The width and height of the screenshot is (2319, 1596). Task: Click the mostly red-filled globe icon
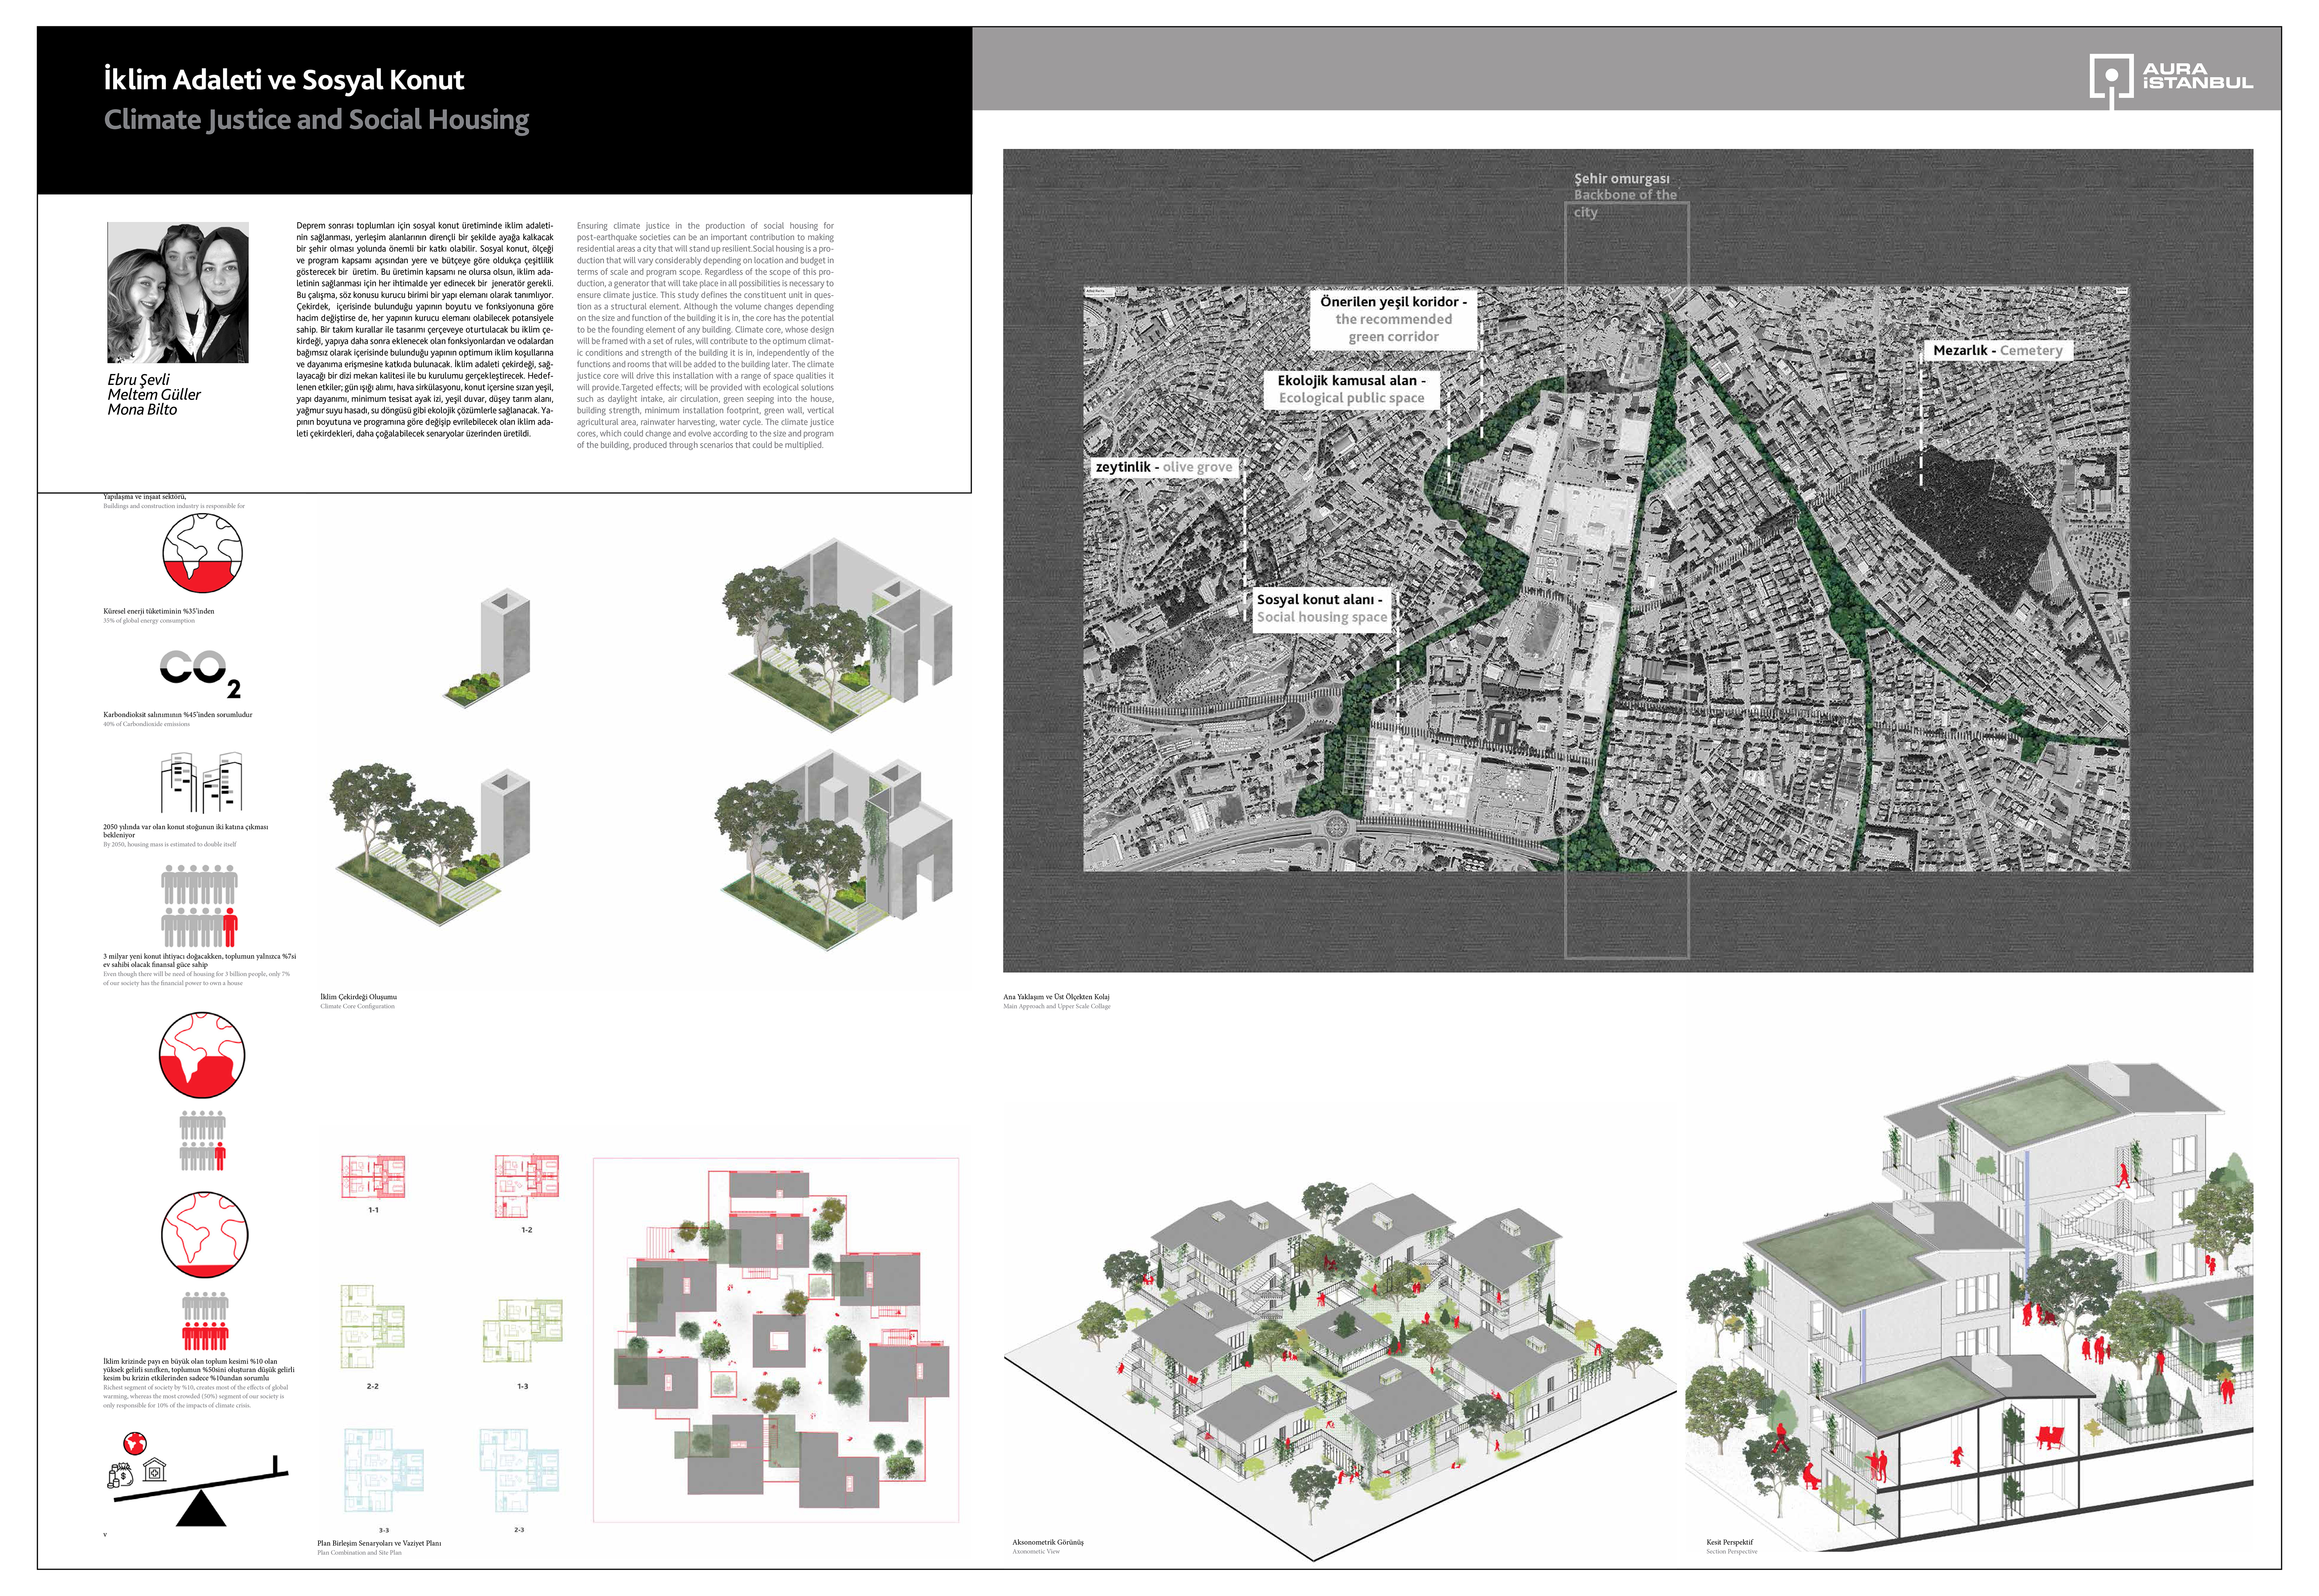coord(202,1056)
